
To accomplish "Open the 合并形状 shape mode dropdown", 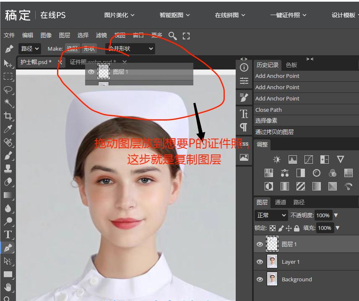I will pyautogui.click(x=129, y=49).
